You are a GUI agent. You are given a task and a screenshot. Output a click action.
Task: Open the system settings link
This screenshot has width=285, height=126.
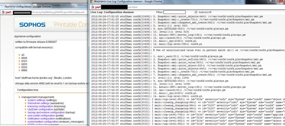36,100
